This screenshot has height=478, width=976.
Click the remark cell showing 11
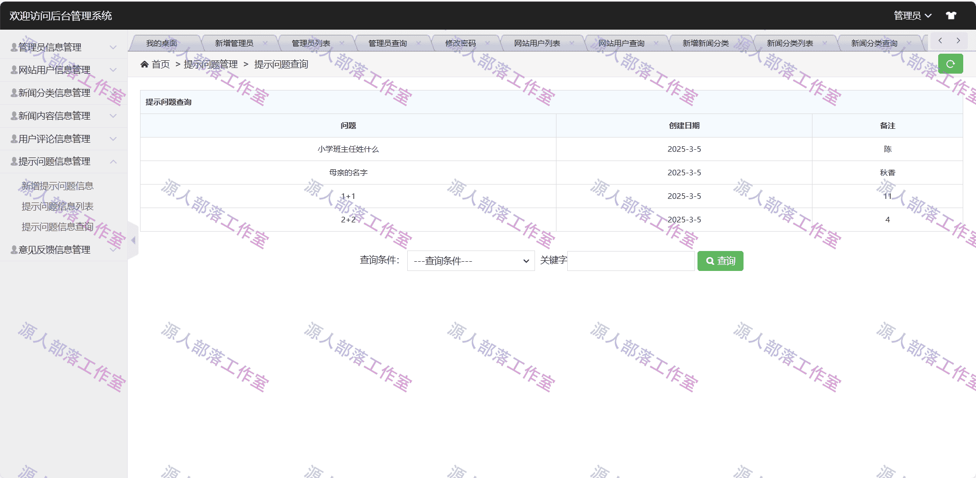point(888,196)
